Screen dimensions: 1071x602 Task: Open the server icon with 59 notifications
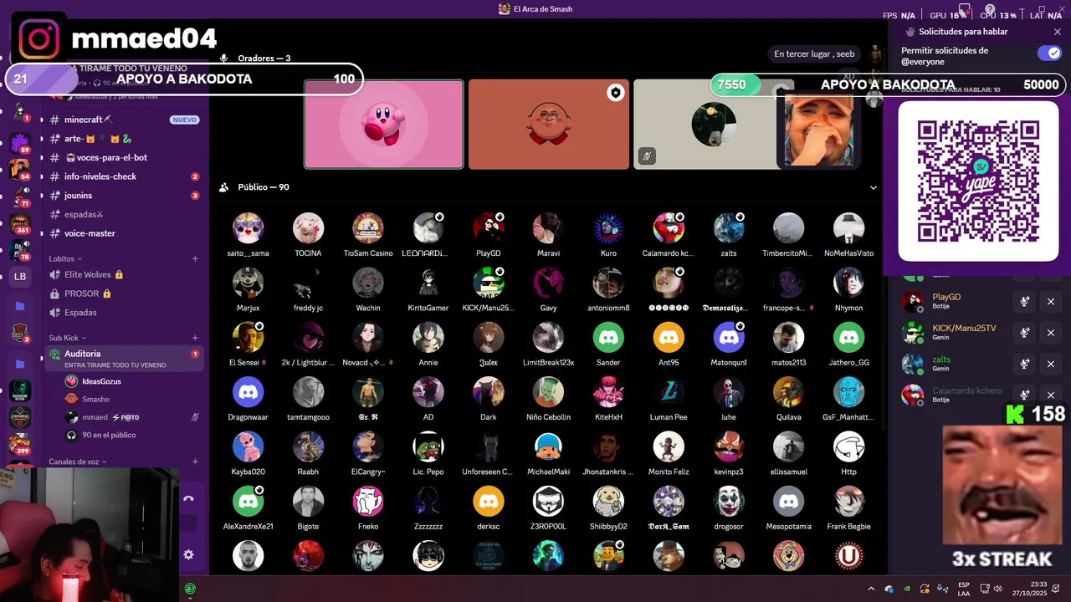pyautogui.click(x=20, y=142)
